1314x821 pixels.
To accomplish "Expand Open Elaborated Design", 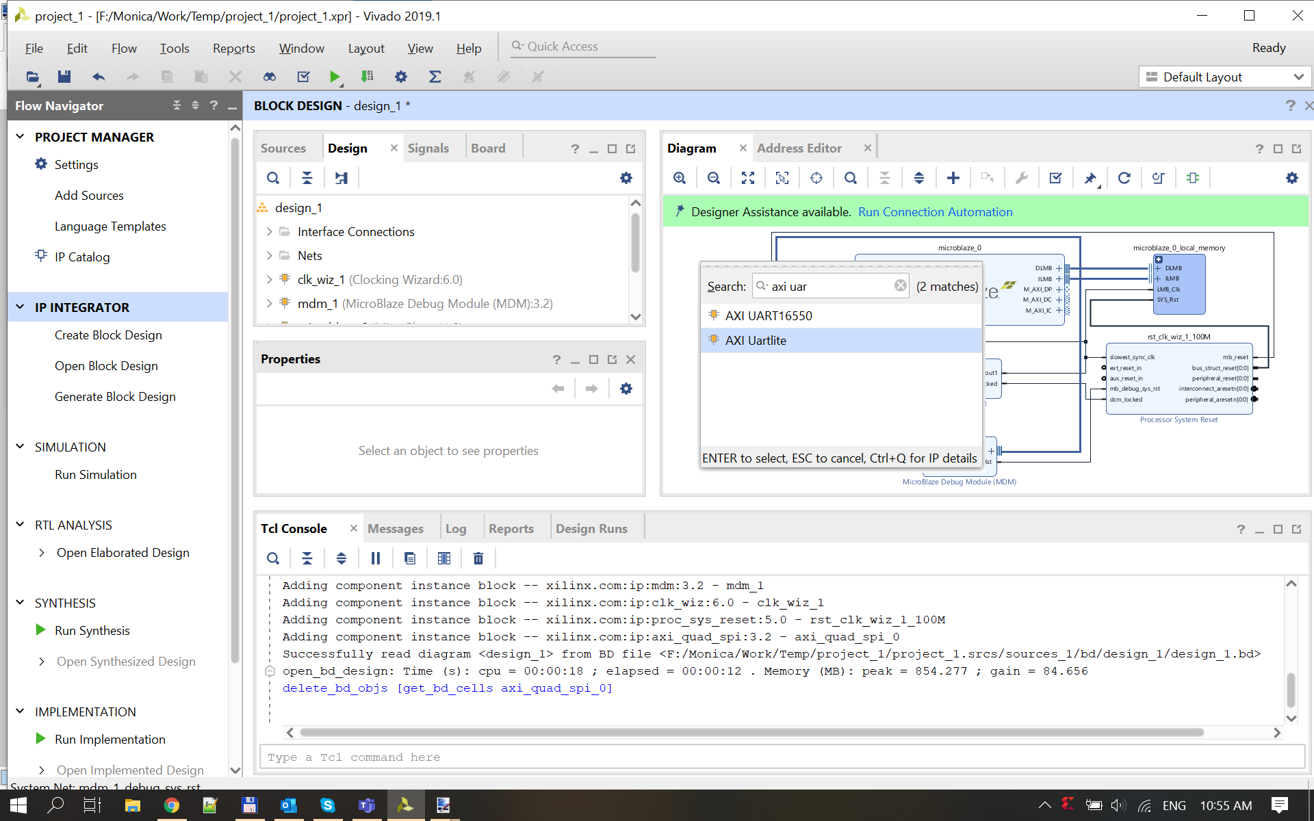I will point(42,553).
